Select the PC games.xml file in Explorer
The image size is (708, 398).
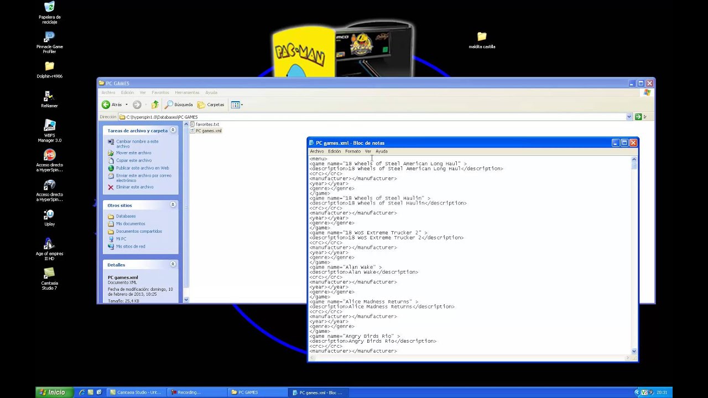(x=206, y=131)
